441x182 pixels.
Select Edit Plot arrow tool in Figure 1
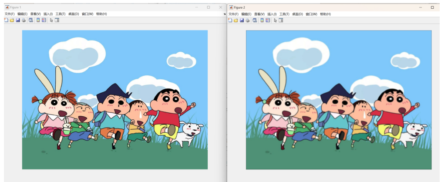(51, 20)
